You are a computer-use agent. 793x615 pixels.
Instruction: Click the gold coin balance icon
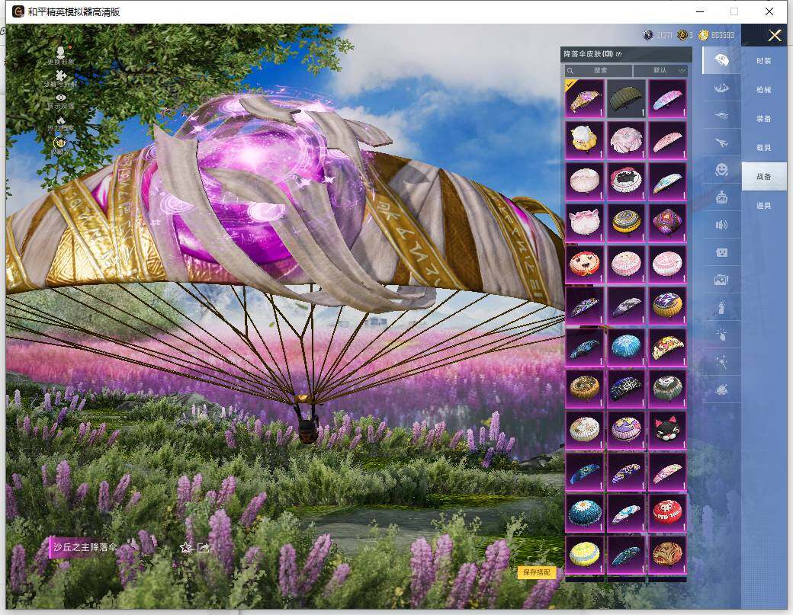704,35
